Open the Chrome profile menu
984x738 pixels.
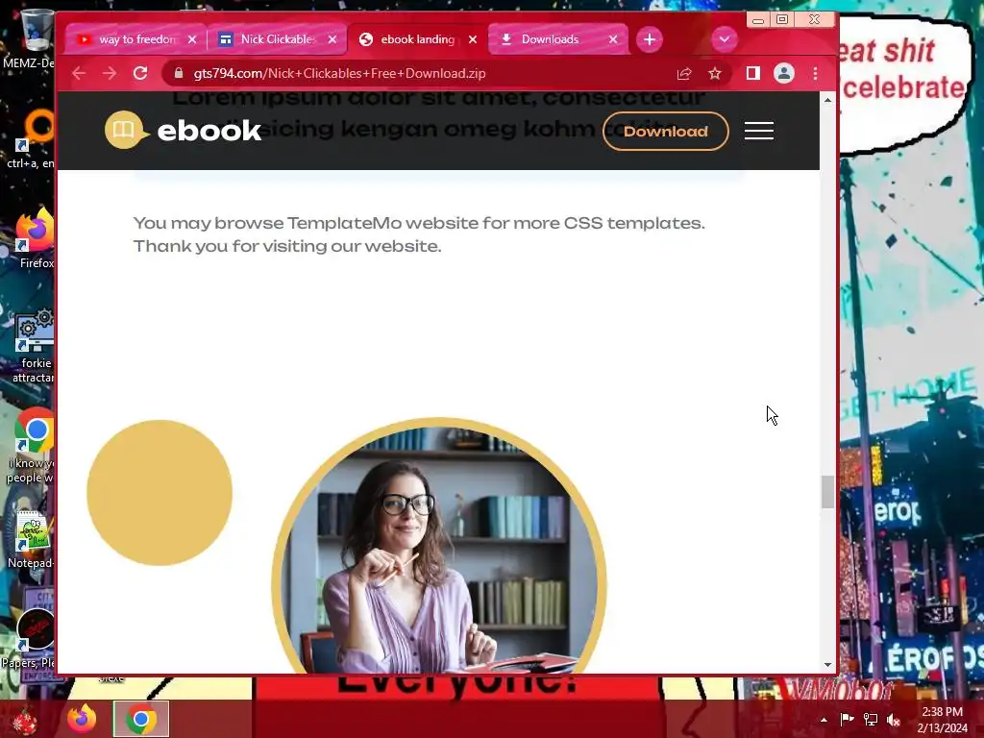(784, 73)
